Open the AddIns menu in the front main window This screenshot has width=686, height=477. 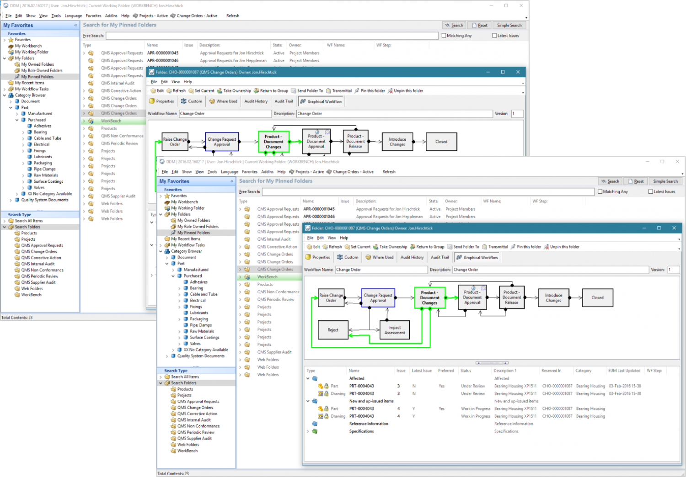click(x=267, y=172)
